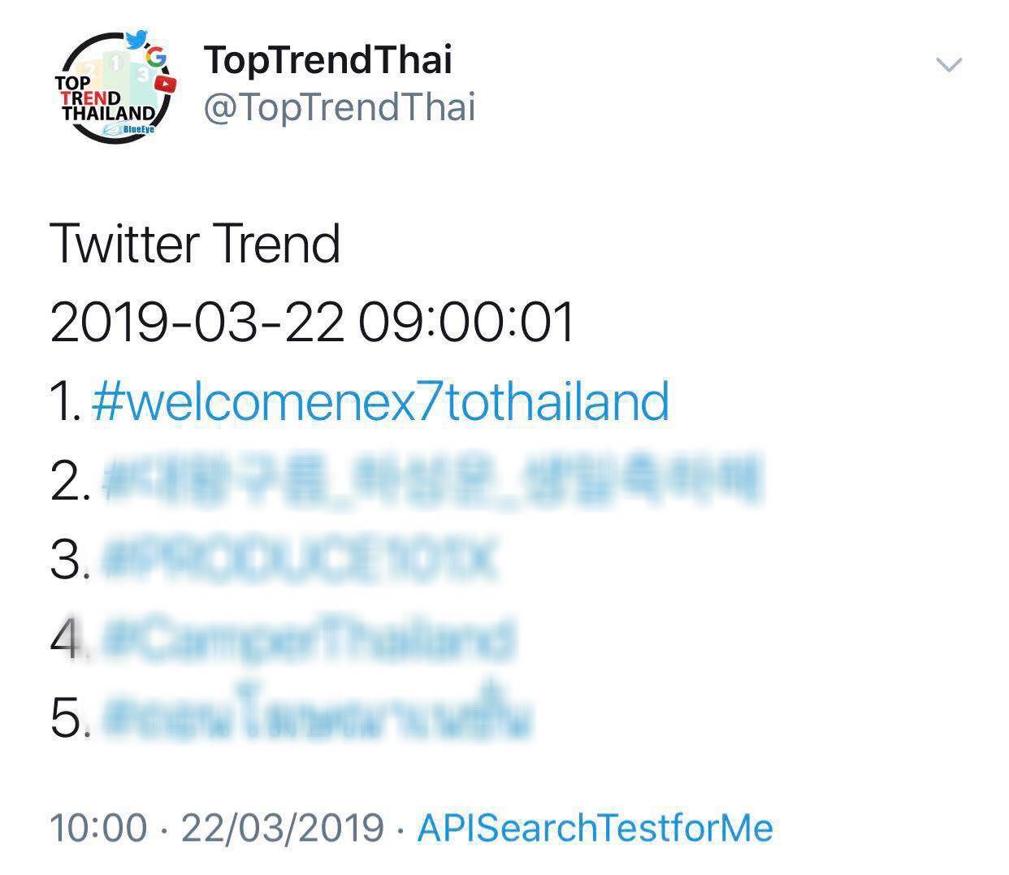1009x875 pixels.
Task: Click the 2019-03-22 09:00:01 text line
Action: [x=313, y=322]
